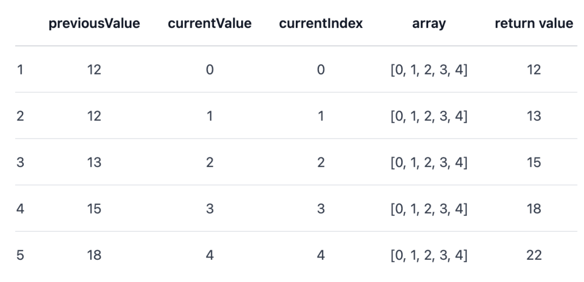
Task: Select the return value cell in row 1
Action: tap(534, 70)
